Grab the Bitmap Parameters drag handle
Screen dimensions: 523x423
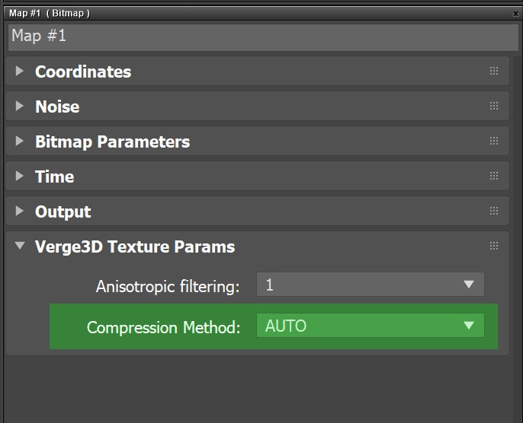tap(494, 141)
